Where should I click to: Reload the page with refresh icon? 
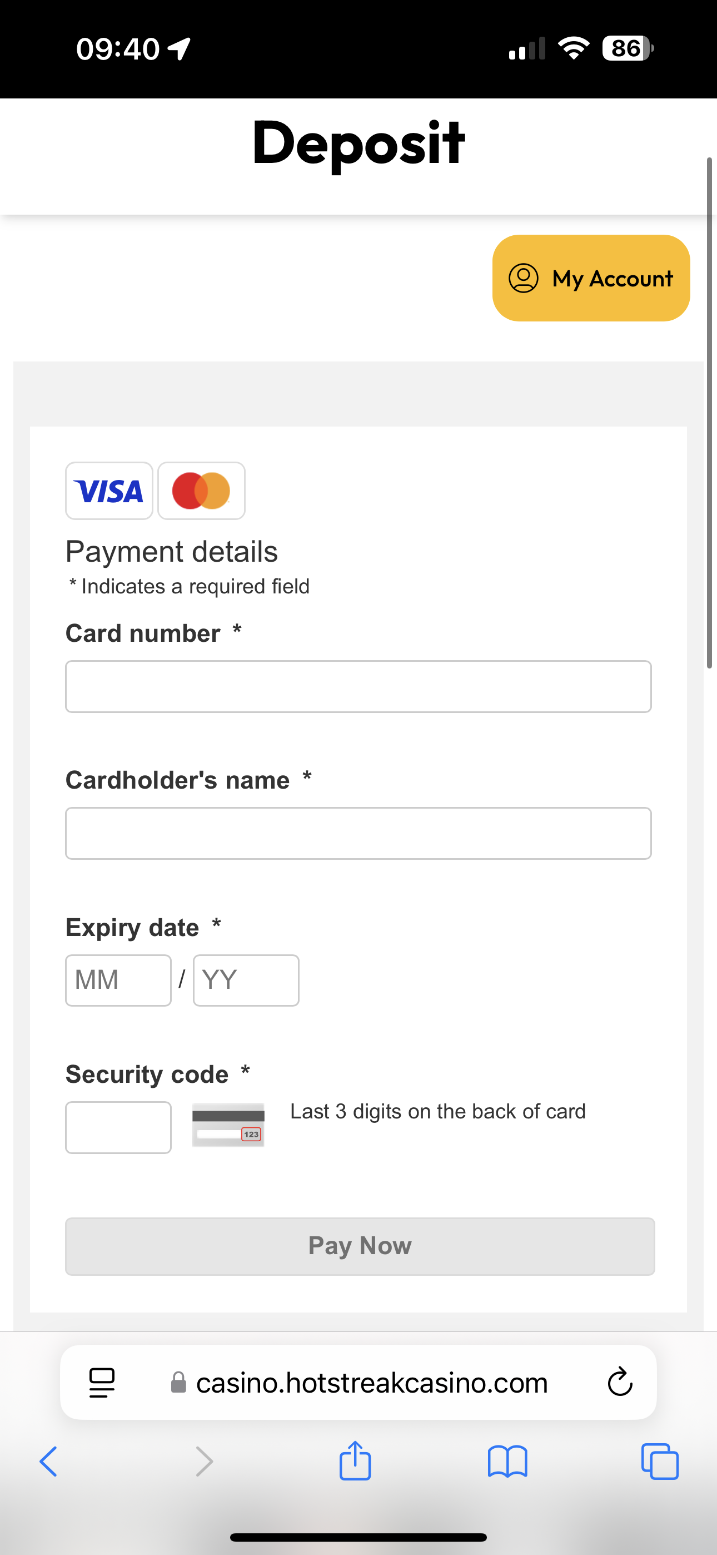pyautogui.click(x=619, y=1381)
